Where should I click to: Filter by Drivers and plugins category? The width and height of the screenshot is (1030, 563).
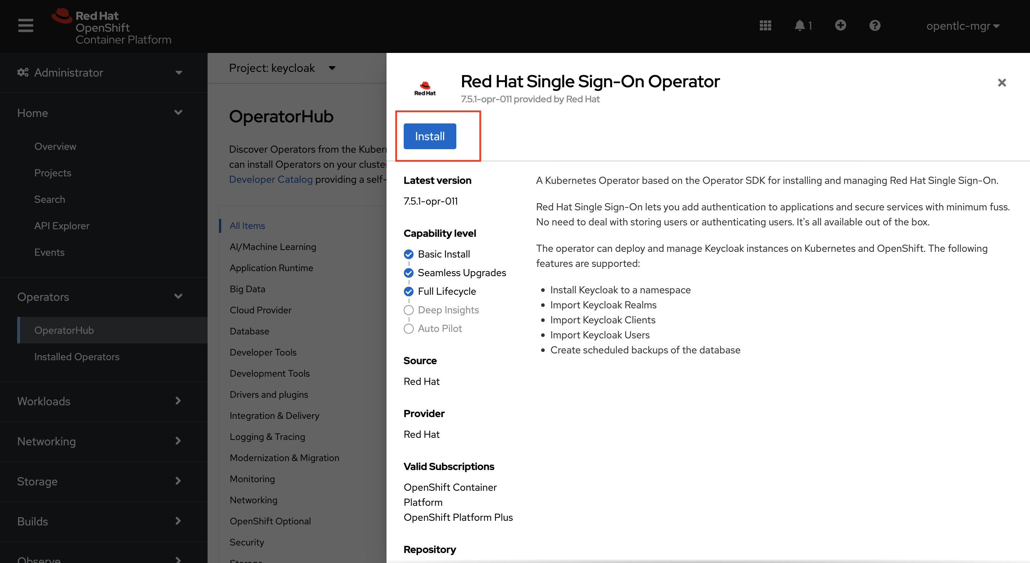click(269, 395)
